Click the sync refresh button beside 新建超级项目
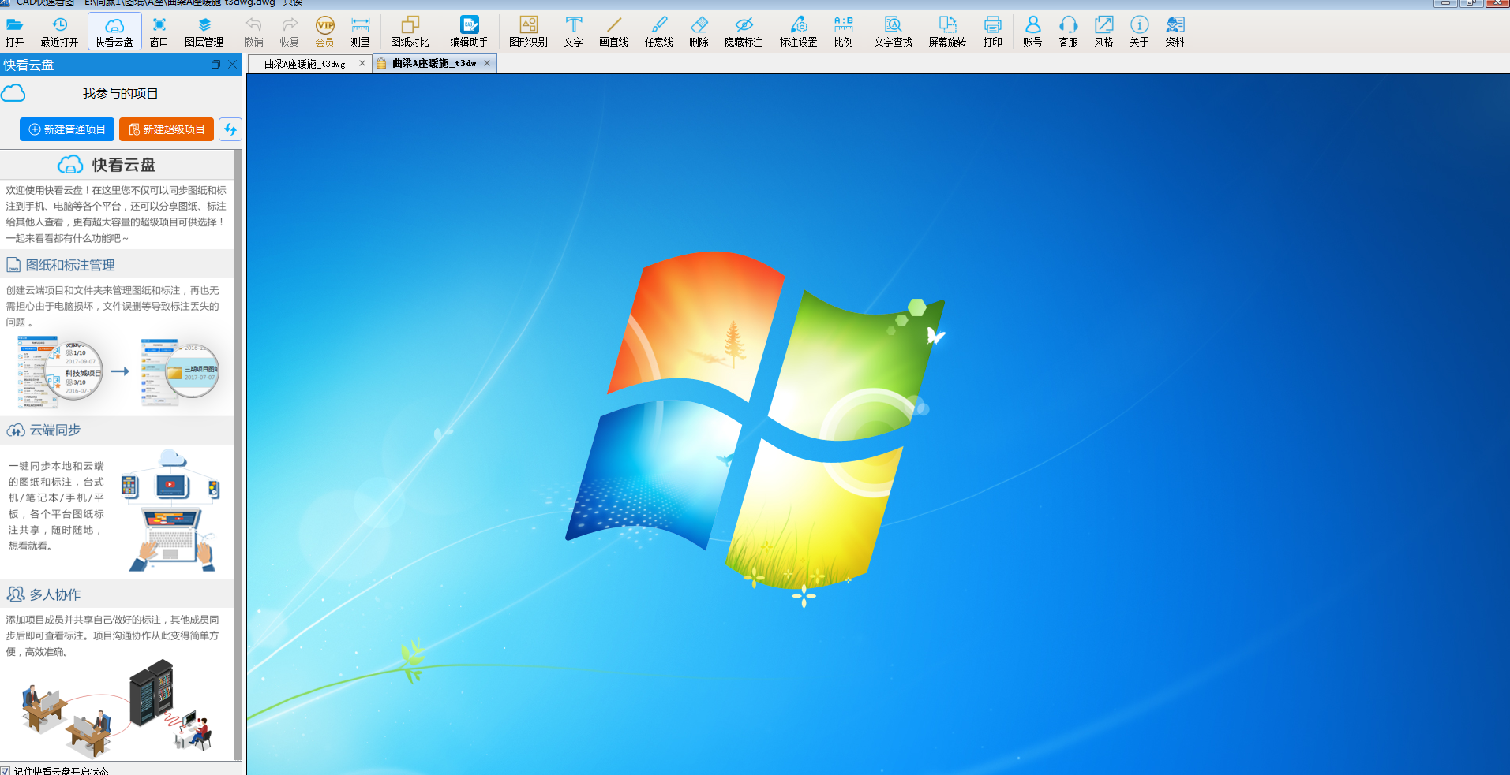Image resolution: width=1510 pixels, height=775 pixels. point(230,129)
